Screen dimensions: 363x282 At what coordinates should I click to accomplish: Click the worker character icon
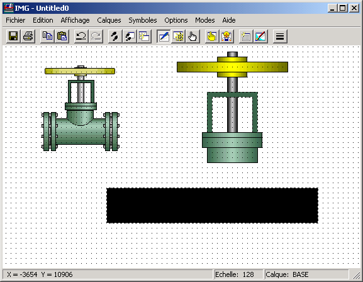coord(226,37)
